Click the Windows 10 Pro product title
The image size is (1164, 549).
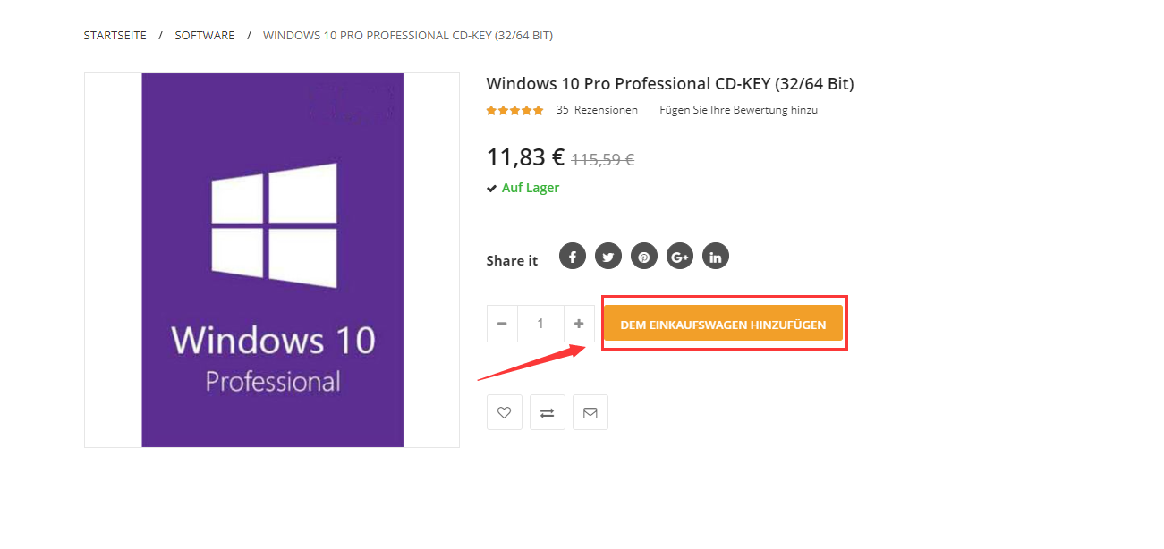click(x=670, y=84)
